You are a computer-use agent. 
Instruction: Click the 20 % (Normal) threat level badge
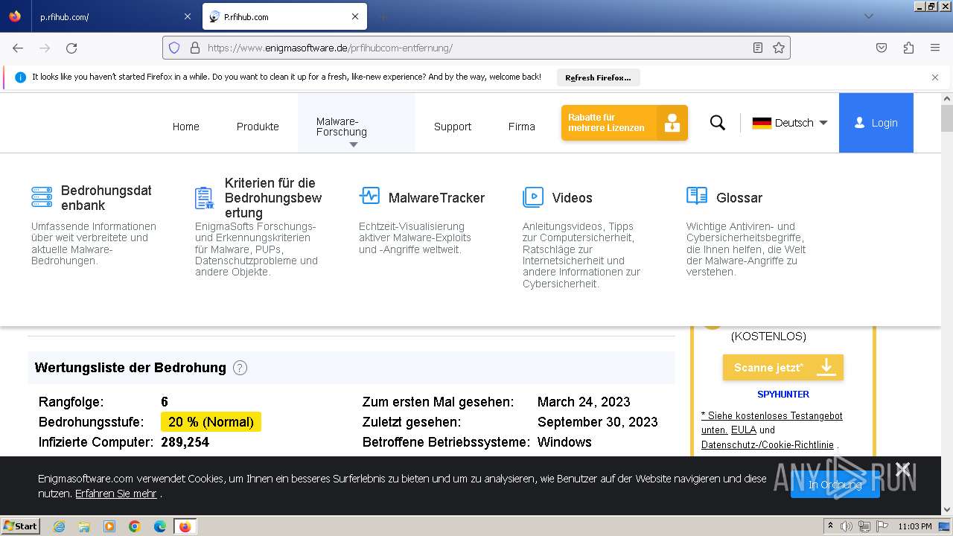click(x=211, y=422)
